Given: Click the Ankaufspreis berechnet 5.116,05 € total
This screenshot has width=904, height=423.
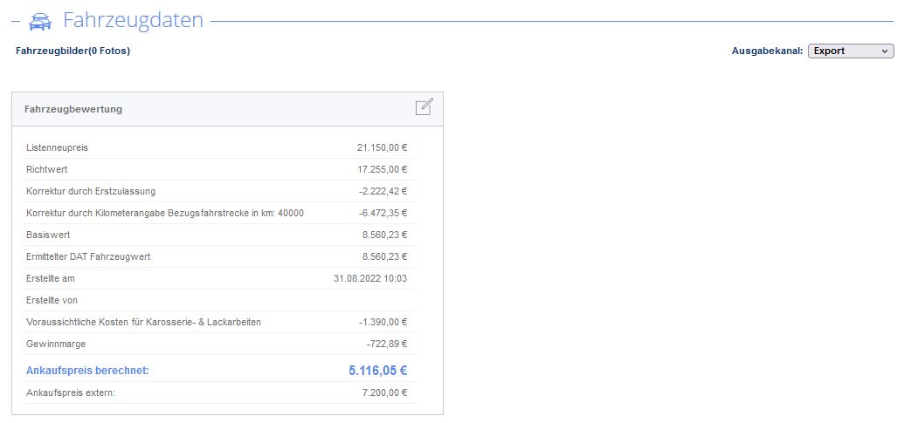Looking at the screenshot, I should pyautogui.click(x=377, y=371).
